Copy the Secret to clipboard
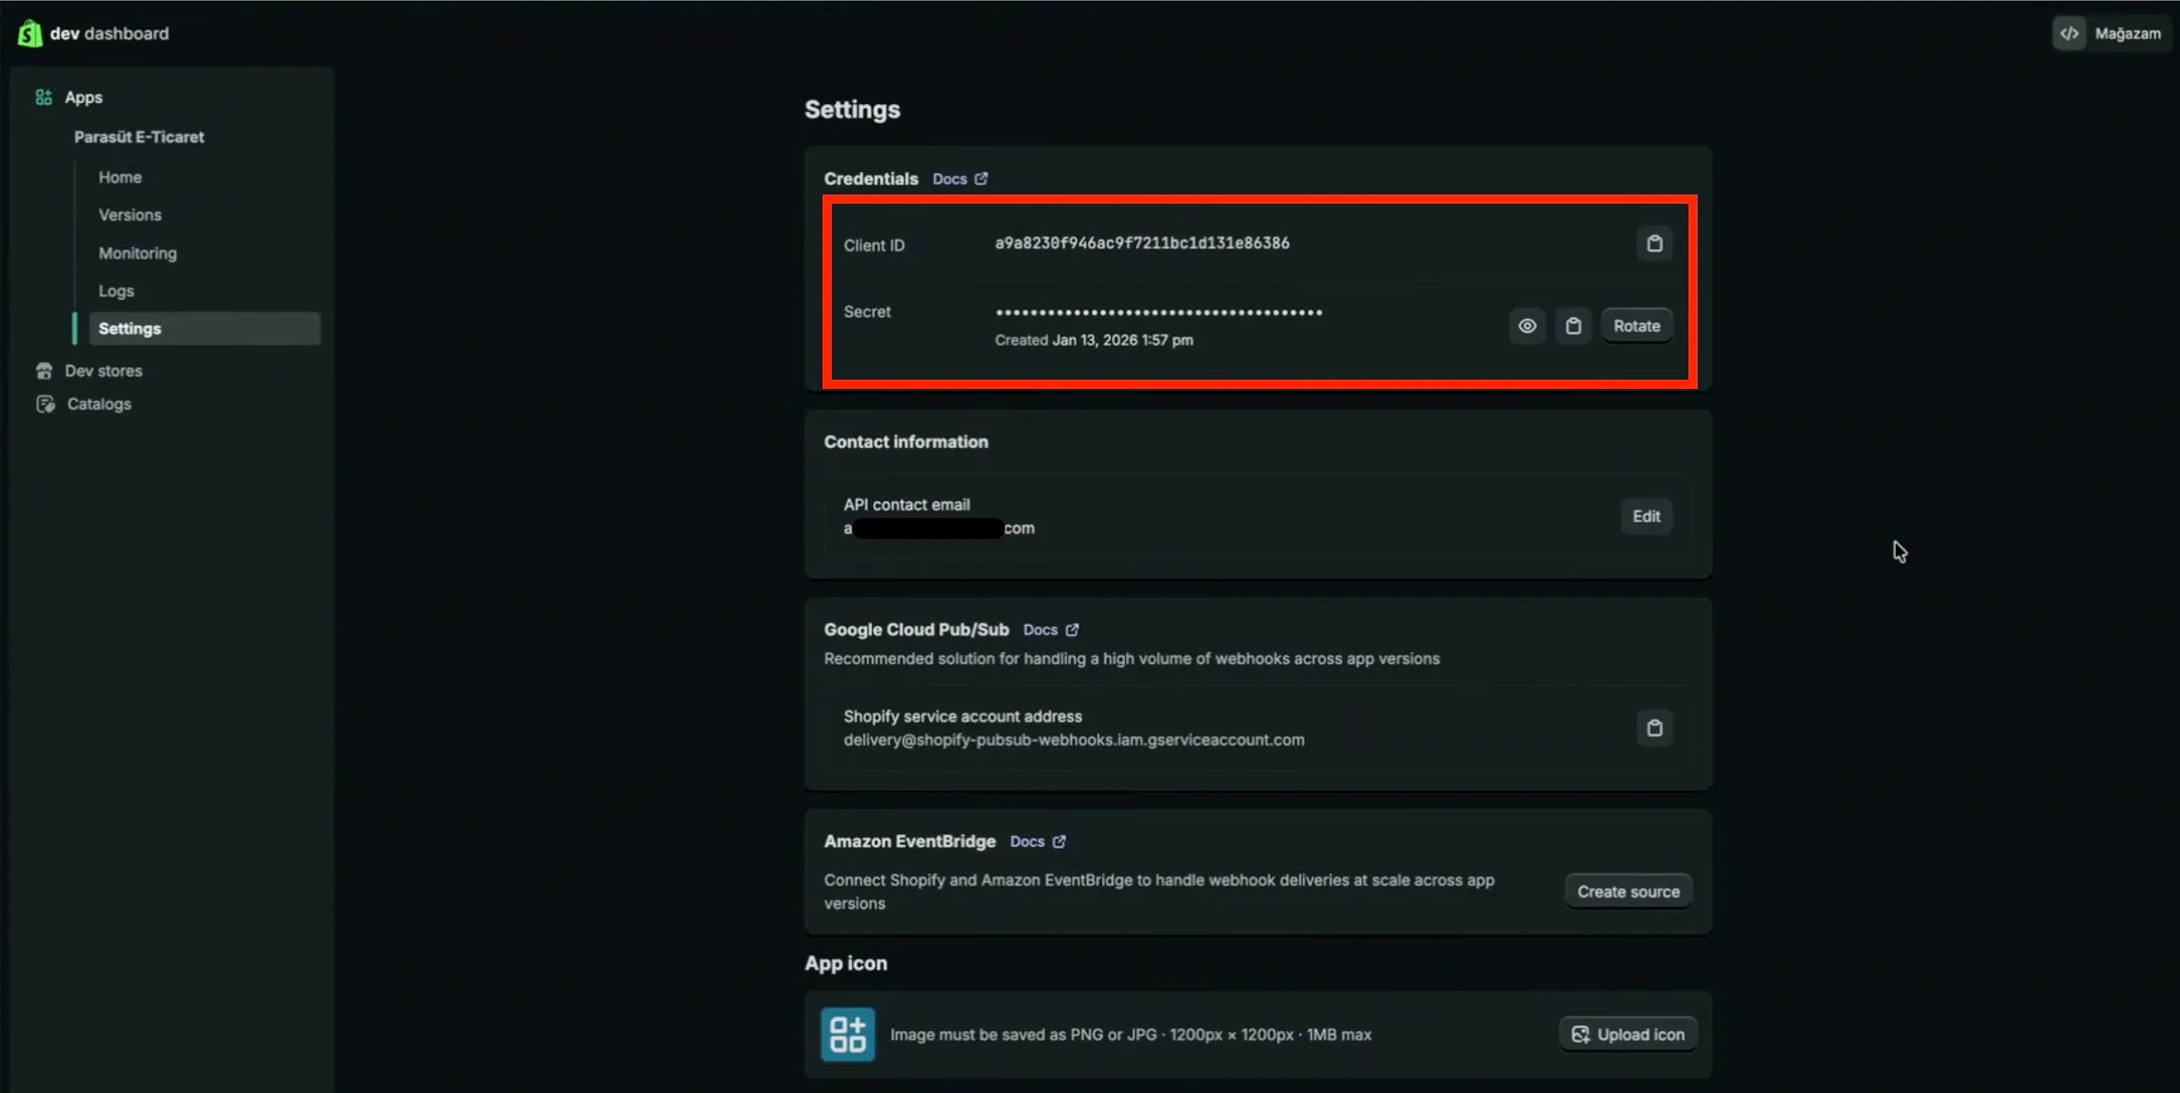Screen dimensions: 2180x1093 (x=1573, y=325)
